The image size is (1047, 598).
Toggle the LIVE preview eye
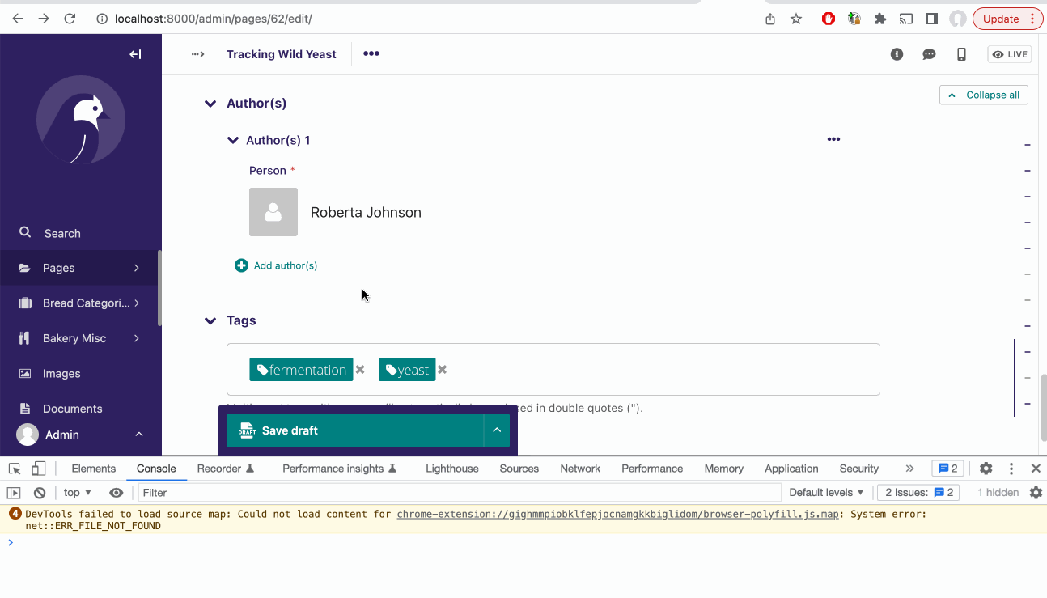[1008, 54]
